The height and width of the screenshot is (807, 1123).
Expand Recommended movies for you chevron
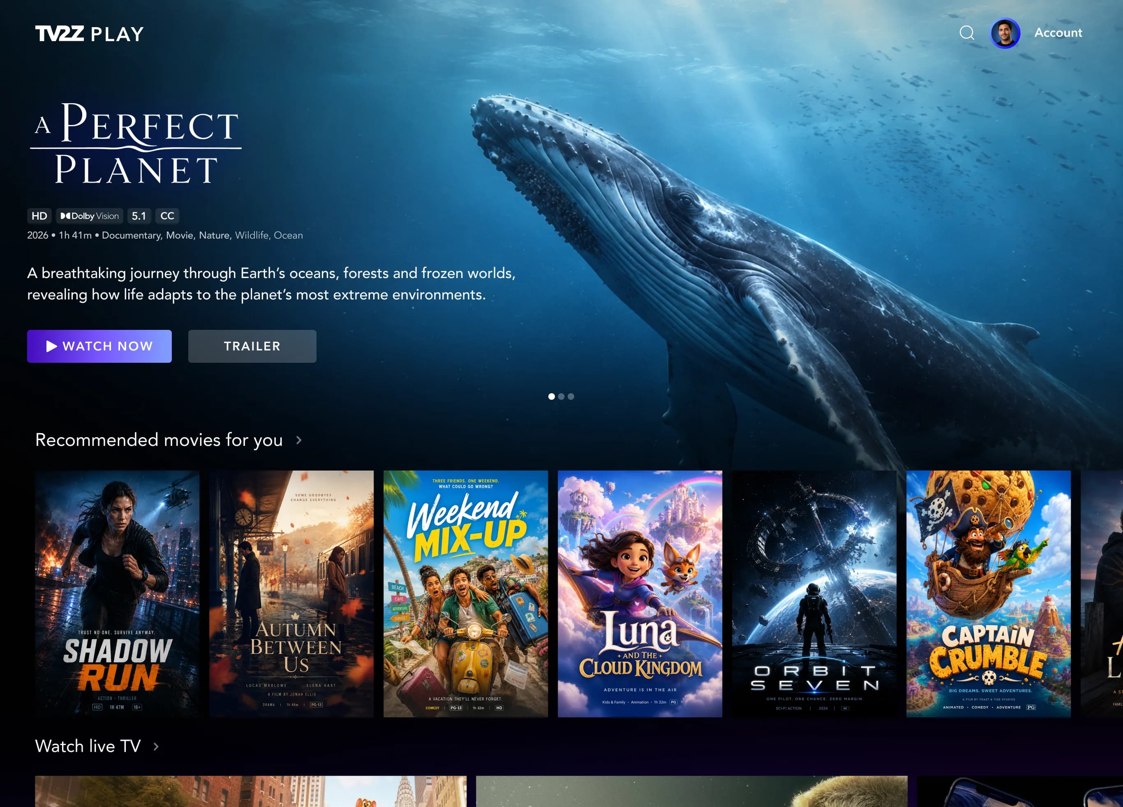pos(298,440)
